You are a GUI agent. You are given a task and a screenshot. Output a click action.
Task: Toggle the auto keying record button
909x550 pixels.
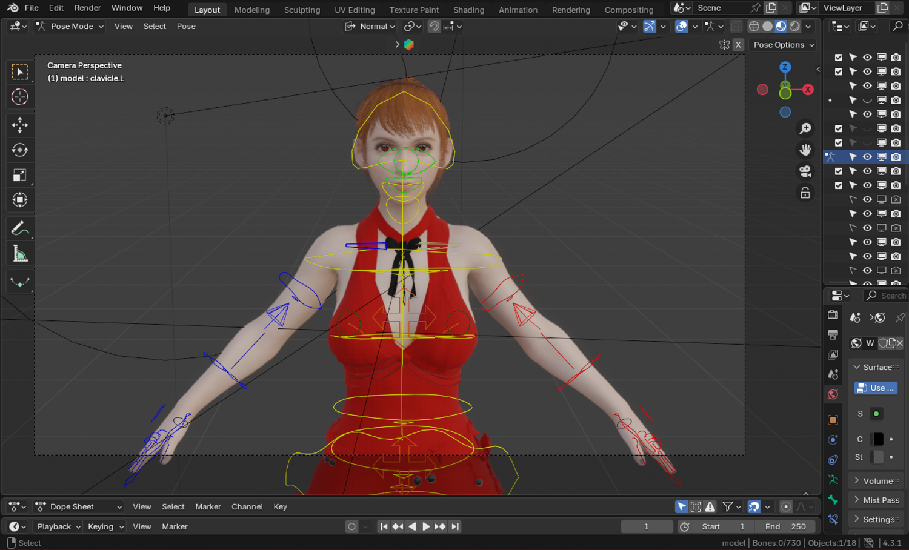351,527
